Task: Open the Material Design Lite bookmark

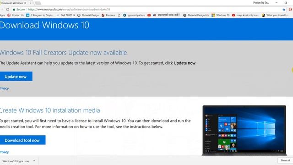Action: tap(196, 15)
